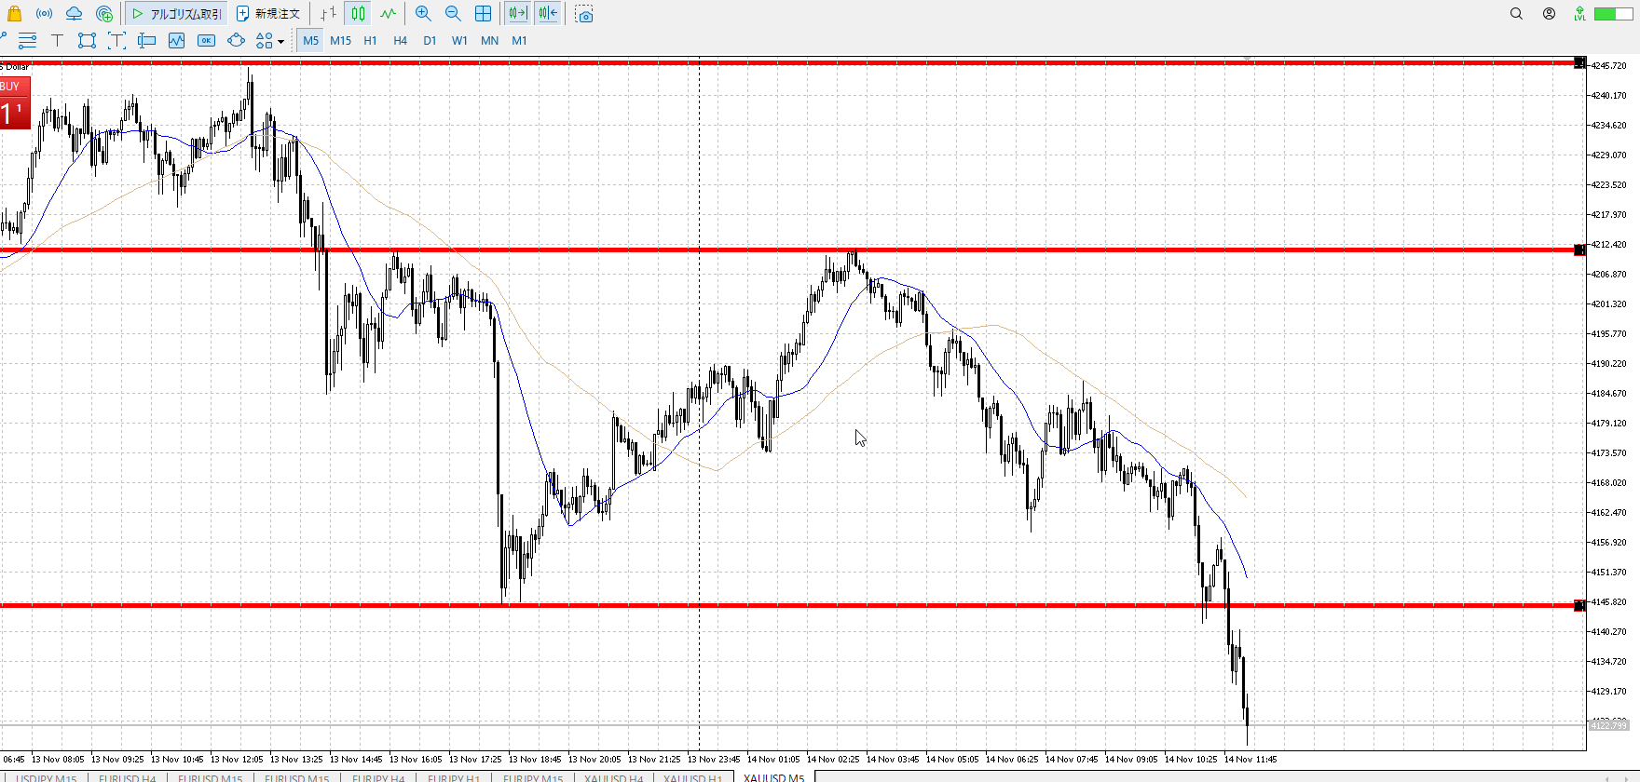Screen dimensions: 1640x782
Task: Open the user account profile icon
Action: coord(1549,14)
